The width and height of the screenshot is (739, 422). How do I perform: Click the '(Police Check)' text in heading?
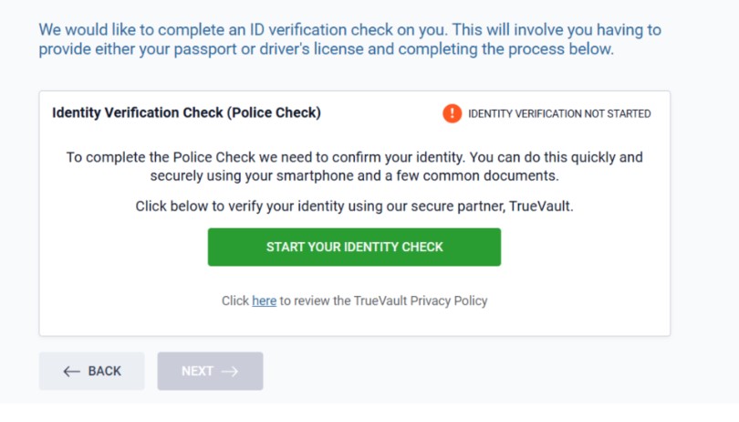pos(274,113)
